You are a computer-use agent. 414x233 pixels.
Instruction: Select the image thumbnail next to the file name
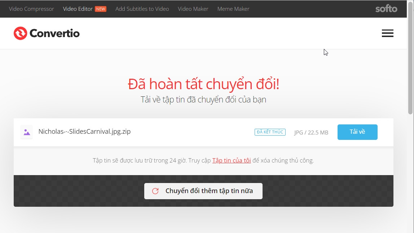pyautogui.click(x=27, y=132)
